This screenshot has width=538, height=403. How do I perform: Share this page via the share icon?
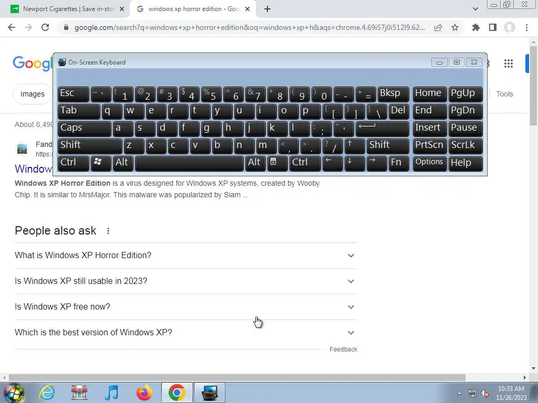(x=438, y=27)
